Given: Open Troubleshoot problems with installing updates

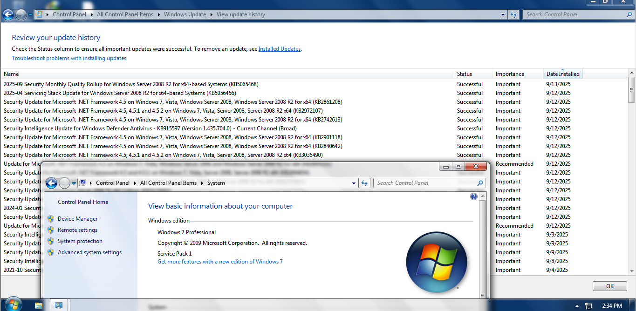Looking at the screenshot, I should [69, 58].
